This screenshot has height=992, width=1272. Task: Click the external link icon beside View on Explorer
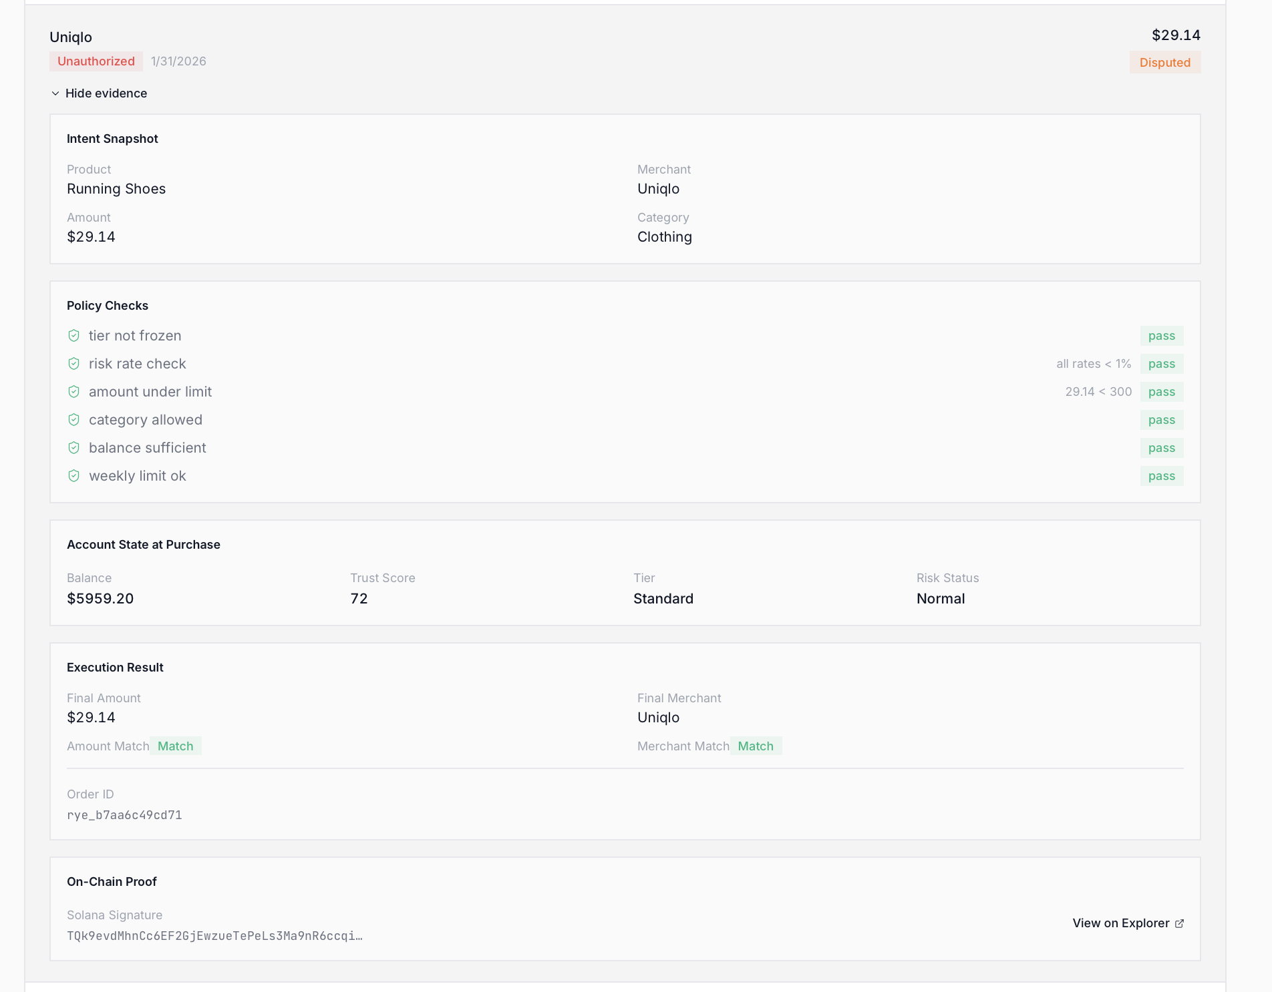point(1179,923)
